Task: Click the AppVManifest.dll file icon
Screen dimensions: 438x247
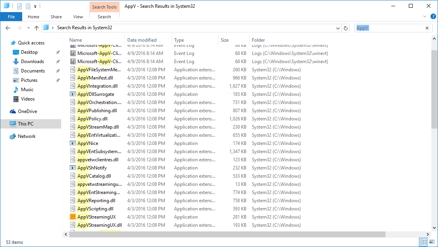Action: click(73, 78)
